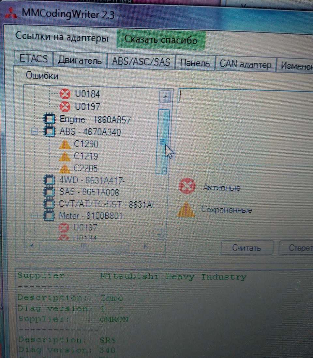Viewport: 313px width, 358px height.
Task: Click the tree's scroll down arrow
Action: click(159, 234)
